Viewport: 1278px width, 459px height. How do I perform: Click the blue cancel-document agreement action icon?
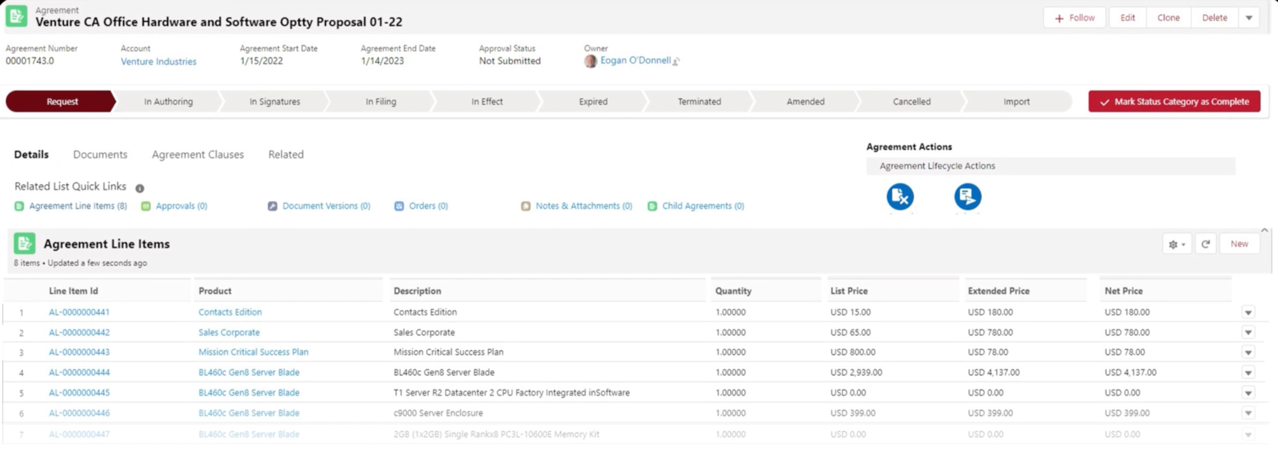tap(900, 197)
